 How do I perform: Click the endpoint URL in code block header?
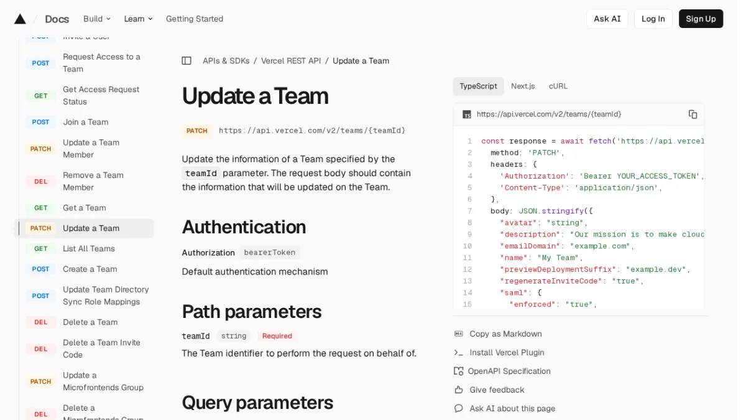click(549, 114)
